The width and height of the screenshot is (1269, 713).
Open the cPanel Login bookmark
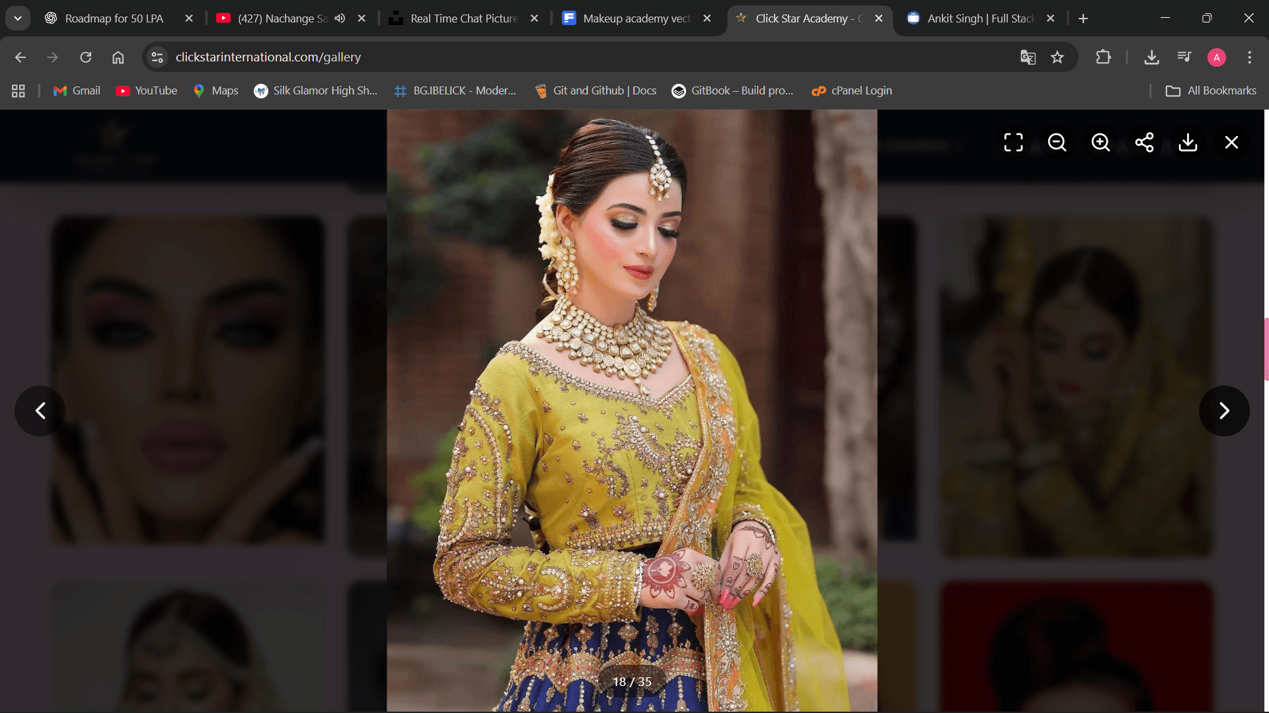pos(852,91)
